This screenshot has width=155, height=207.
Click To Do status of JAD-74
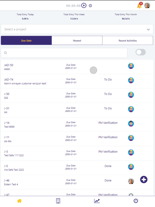tap(108, 80)
